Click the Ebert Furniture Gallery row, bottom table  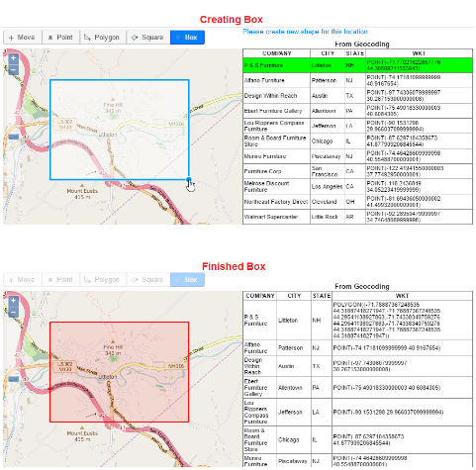tap(357, 388)
